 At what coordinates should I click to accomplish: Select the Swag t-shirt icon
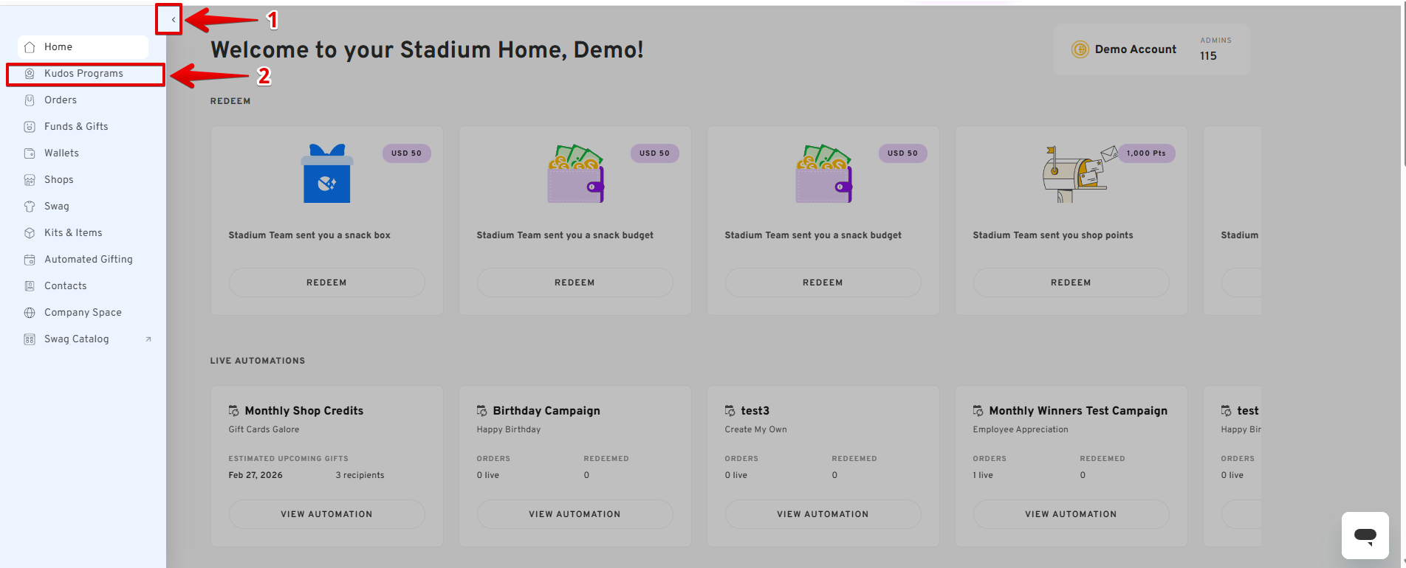coord(30,207)
